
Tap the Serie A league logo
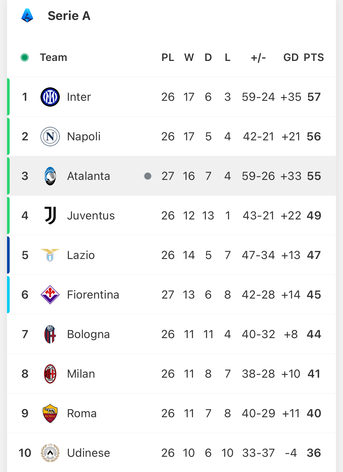[x=27, y=16]
